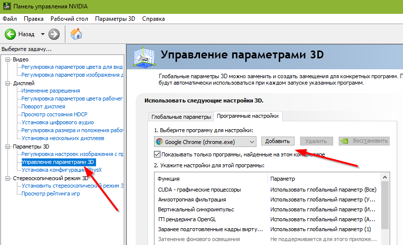Viewport: 403px width, 245px height.
Task: Open the Параметры 3D menu
Action: point(115,19)
